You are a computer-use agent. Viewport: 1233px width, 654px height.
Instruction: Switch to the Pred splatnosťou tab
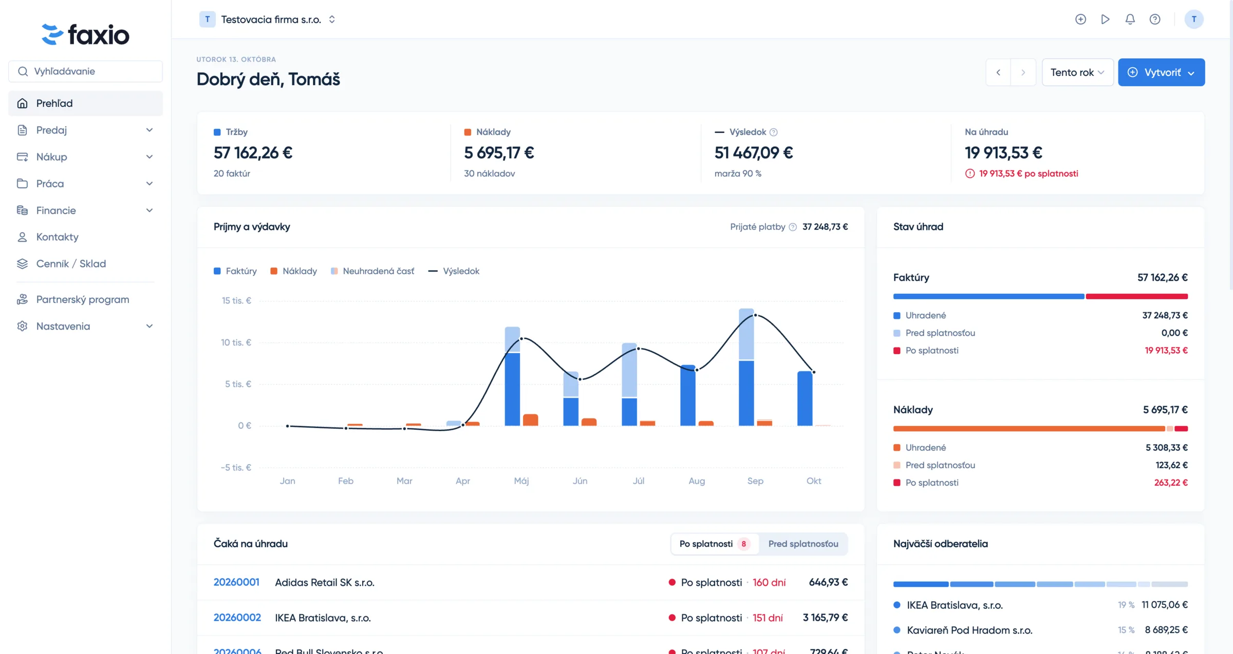click(x=803, y=544)
